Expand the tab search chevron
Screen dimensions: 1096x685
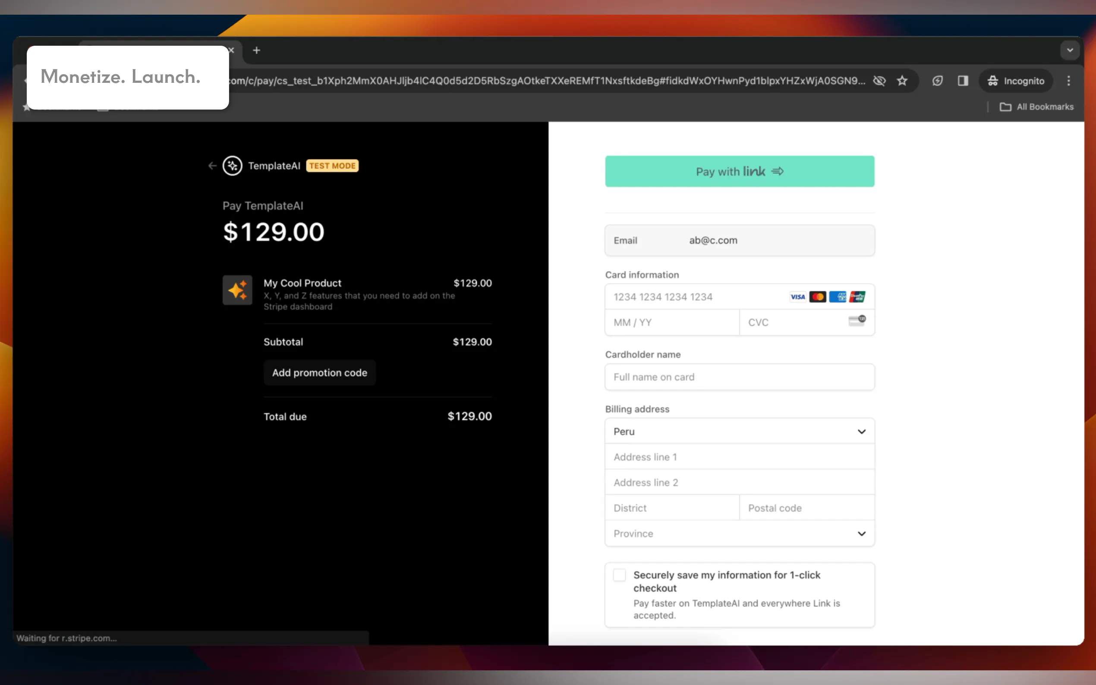click(x=1070, y=50)
